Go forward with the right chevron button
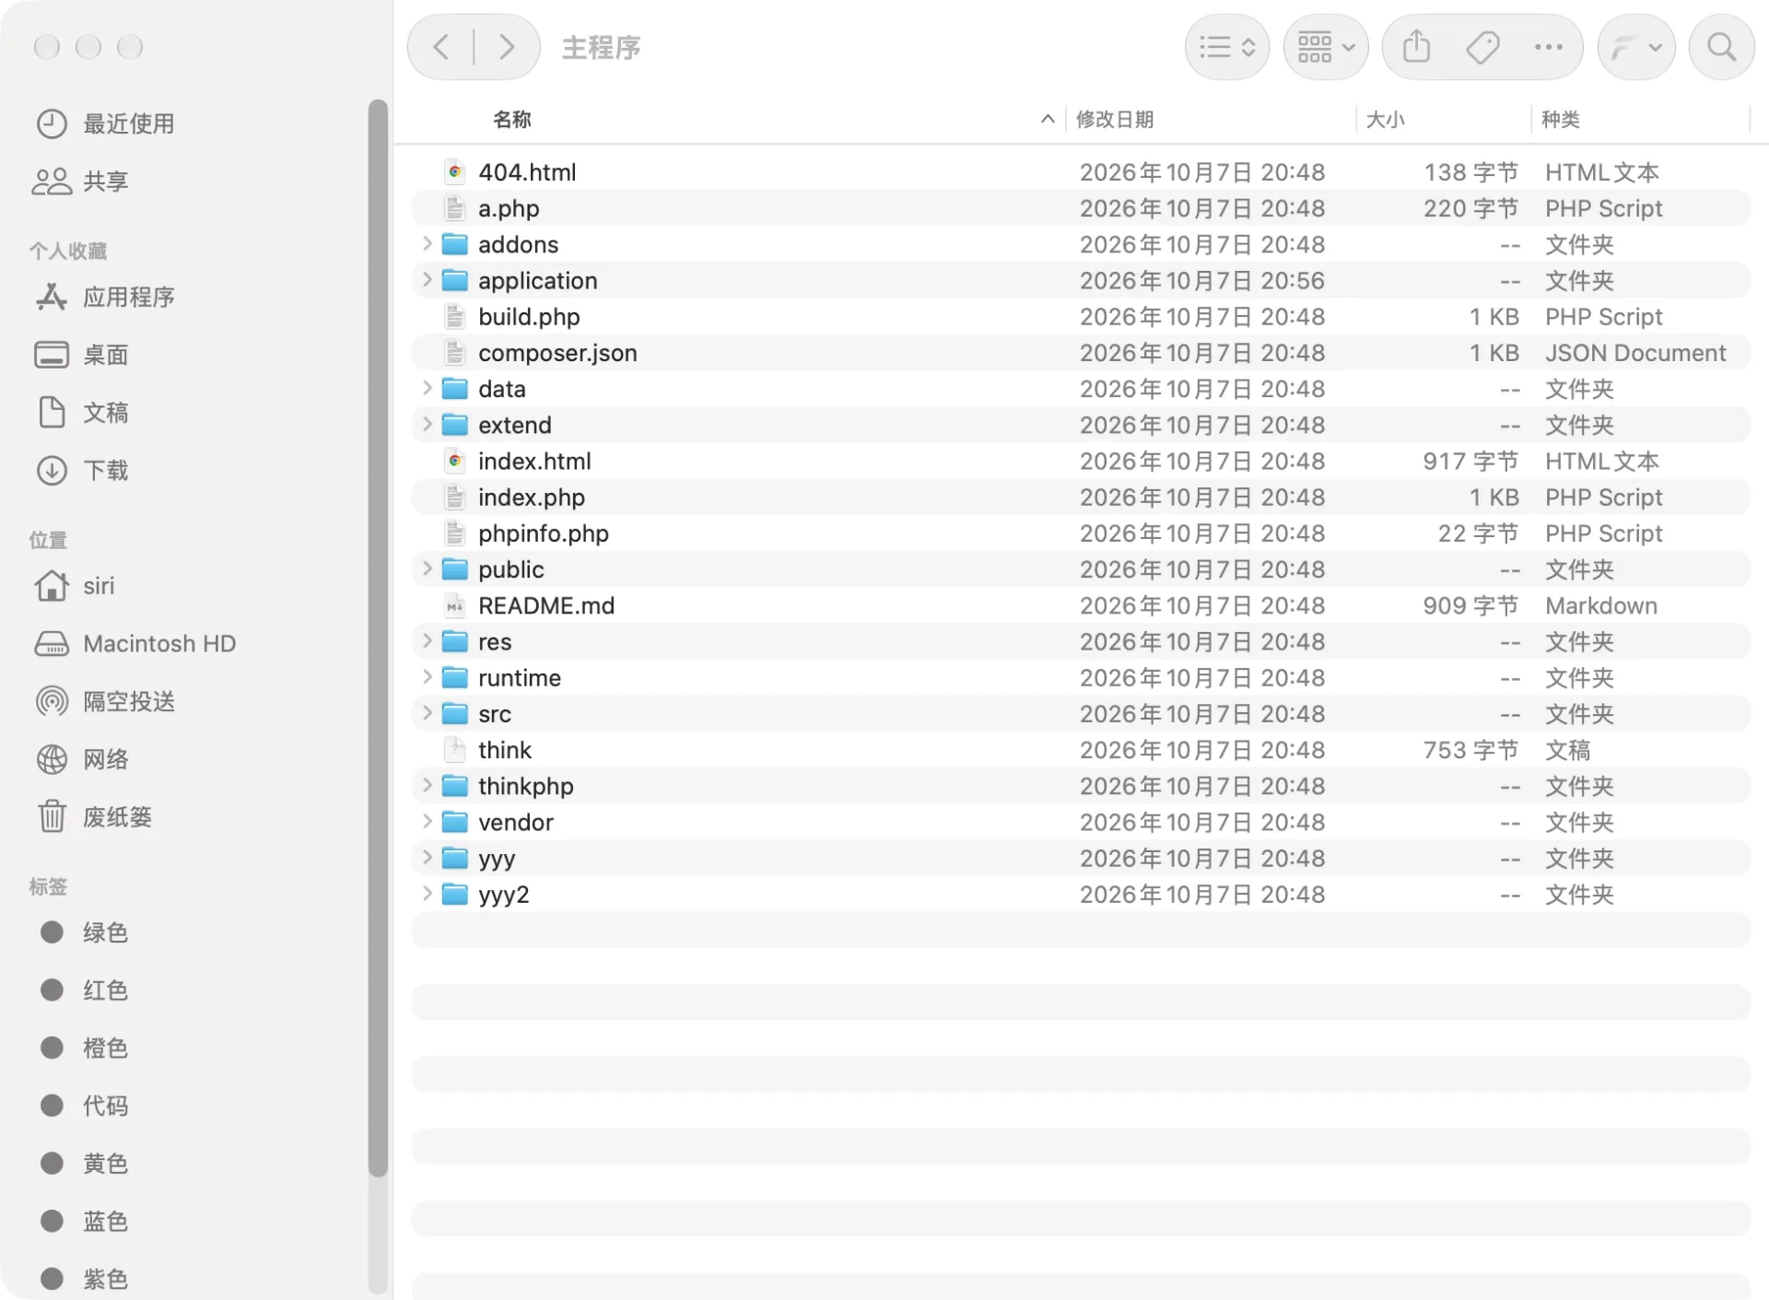The height and width of the screenshot is (1300, 1769). click(x=506, y=47)
